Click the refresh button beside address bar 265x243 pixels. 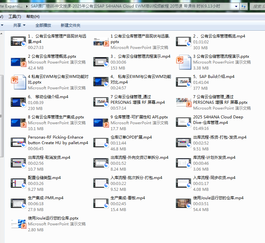pos(244,6)
